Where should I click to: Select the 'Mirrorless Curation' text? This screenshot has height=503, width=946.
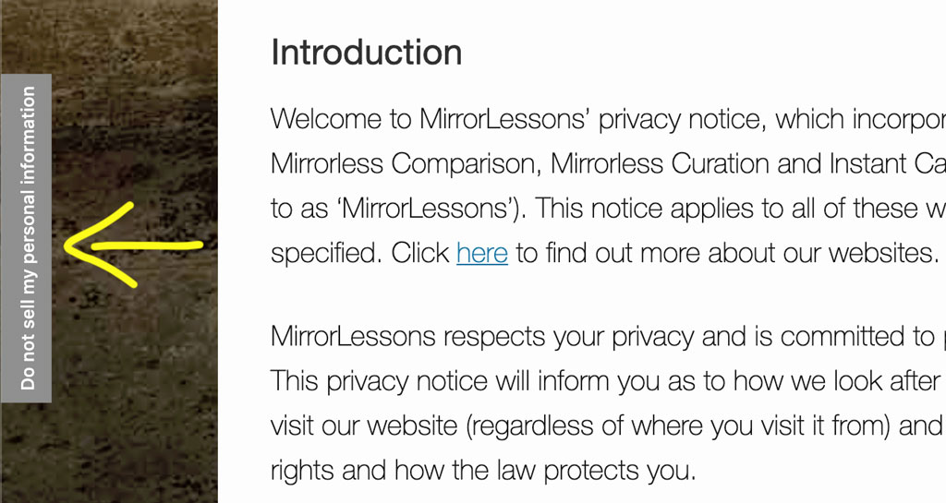click(x=660, y=164)
